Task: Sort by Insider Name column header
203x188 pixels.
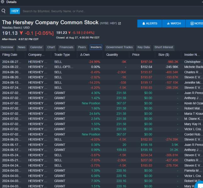Action: coord(192,55)
